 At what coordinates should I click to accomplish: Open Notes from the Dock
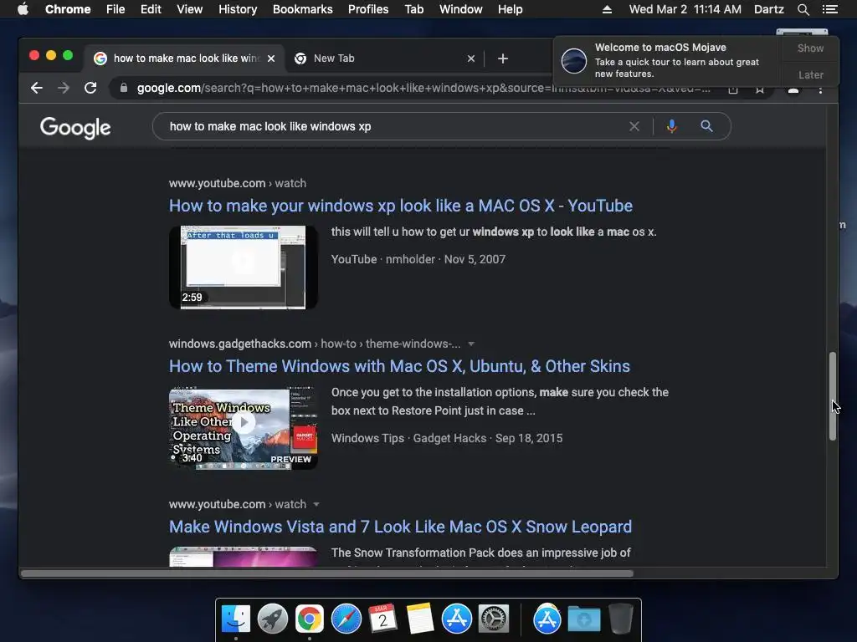tap(420, 619)
